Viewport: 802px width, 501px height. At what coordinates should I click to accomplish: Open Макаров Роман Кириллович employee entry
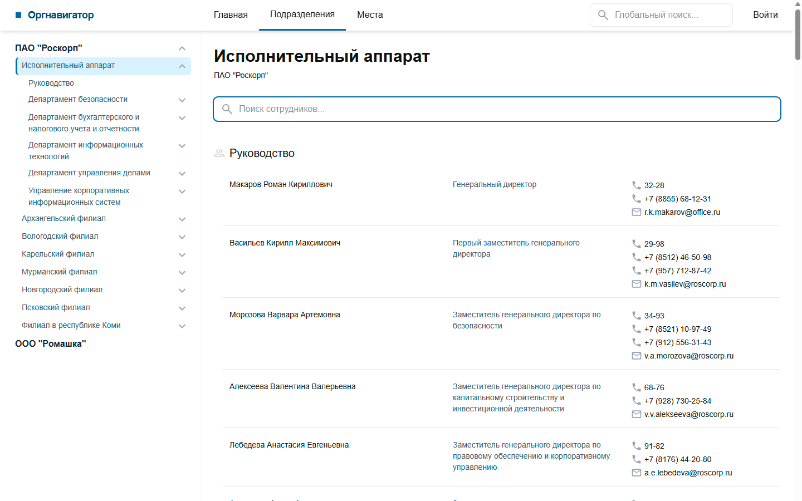(281, 184)
